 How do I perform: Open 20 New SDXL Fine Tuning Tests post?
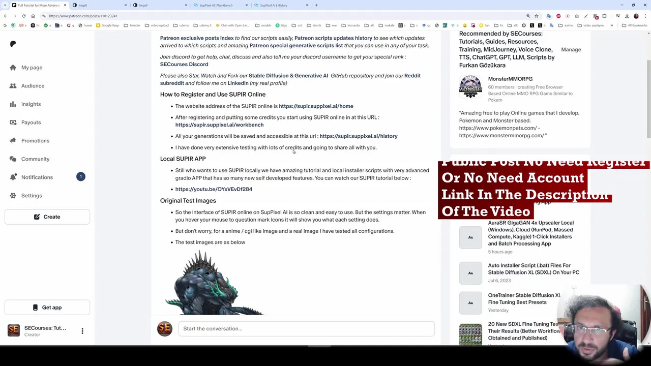pyautogui.click(x=524, y=331)
